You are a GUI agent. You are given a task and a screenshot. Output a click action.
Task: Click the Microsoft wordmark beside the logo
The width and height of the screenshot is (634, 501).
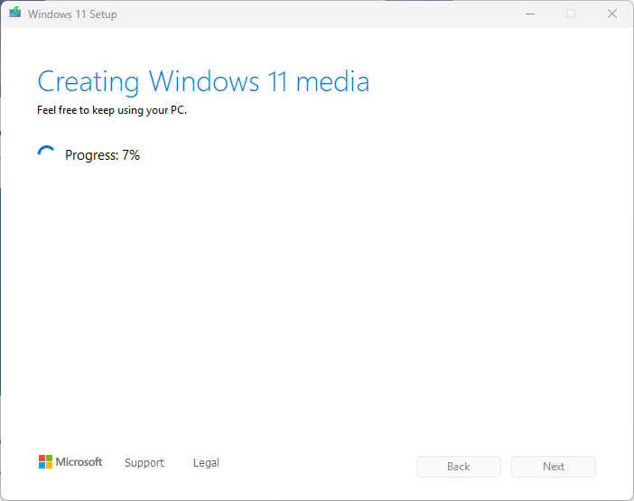[79, 462]
